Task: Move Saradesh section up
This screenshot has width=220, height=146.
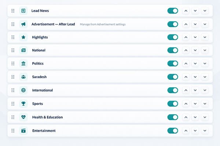Action: [x=186, y=77]
